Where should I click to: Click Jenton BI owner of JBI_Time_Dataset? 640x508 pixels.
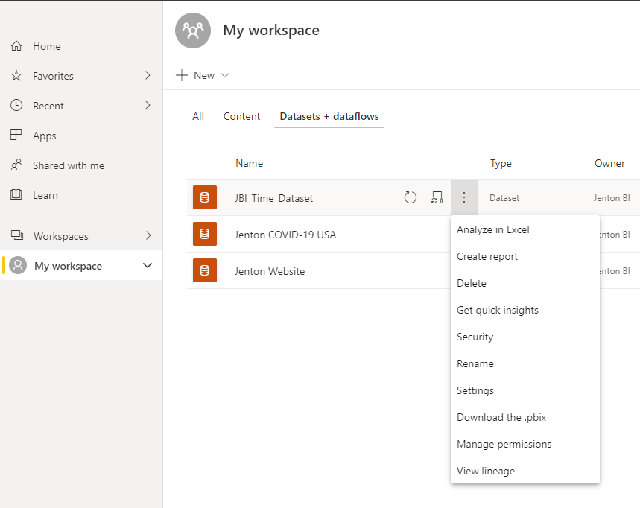tap(612, 198)
